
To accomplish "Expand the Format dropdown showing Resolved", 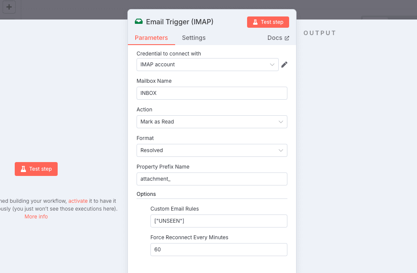I will pos(212,150).
